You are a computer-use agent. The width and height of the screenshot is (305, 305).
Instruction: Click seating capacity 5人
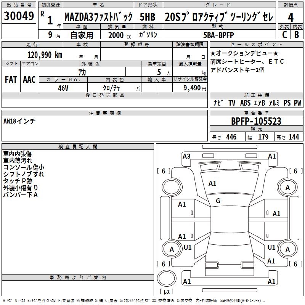(x=164, y=72)
